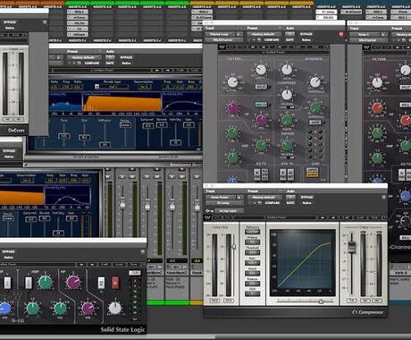The image size is (411, 340).
Task: Toggle BYPASS in the DeEsser window header
Action: tap(9, 22)
